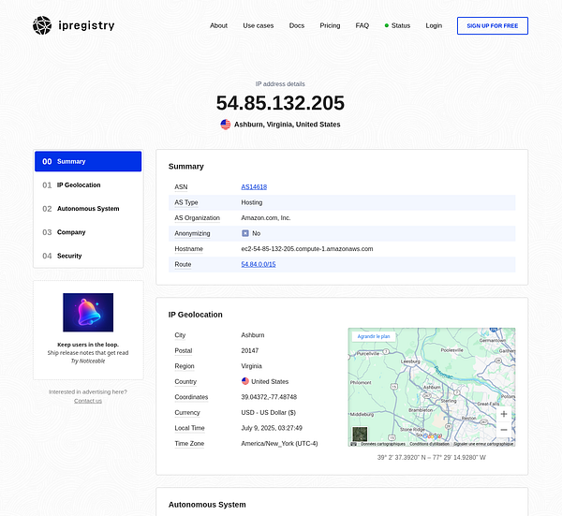
Task: Open the Login page
Action: pos(434,25)
